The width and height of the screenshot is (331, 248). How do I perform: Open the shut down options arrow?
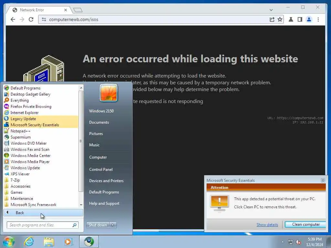tap(113, 225)
